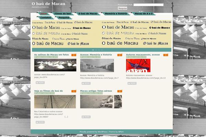
Task: Click MORE button under Macau antiga post
Action: tap(86, 117)
